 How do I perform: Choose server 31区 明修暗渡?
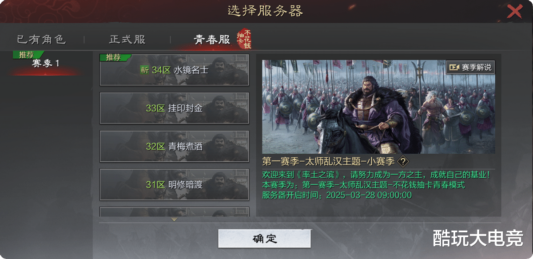pos(174,184)
